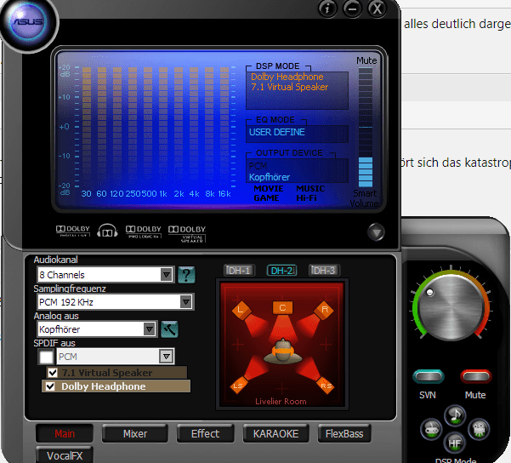Switch to the KARAOKE tab
The image size is (511, 463).
(275, 433)
